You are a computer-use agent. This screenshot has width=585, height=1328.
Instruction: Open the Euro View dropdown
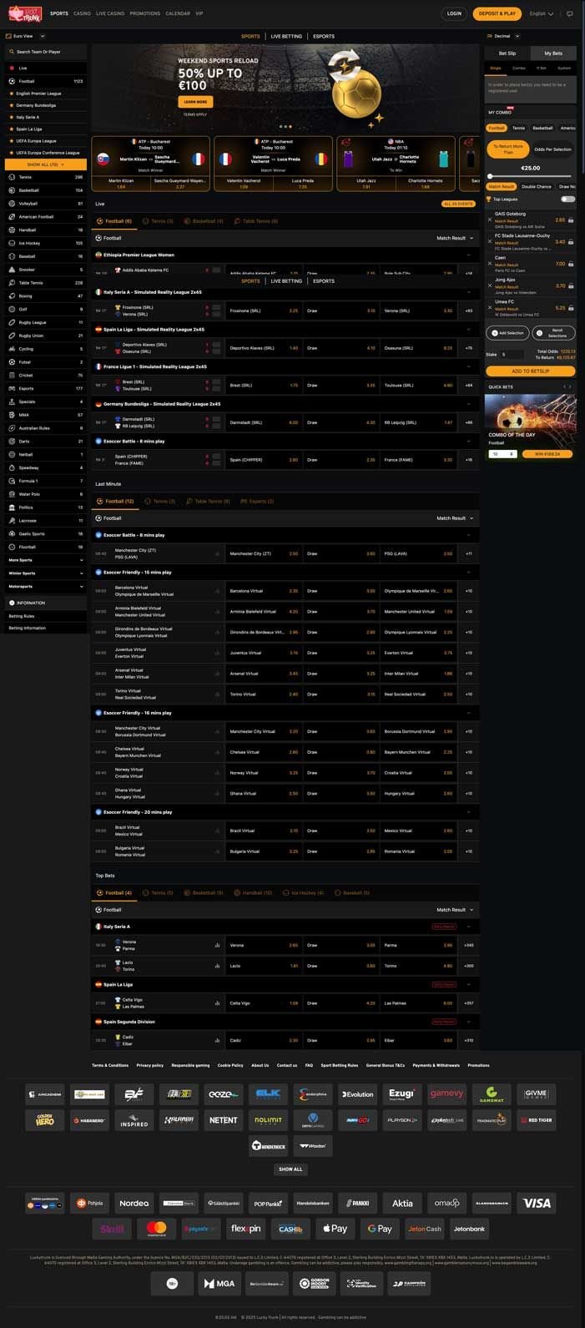(25, 37)
